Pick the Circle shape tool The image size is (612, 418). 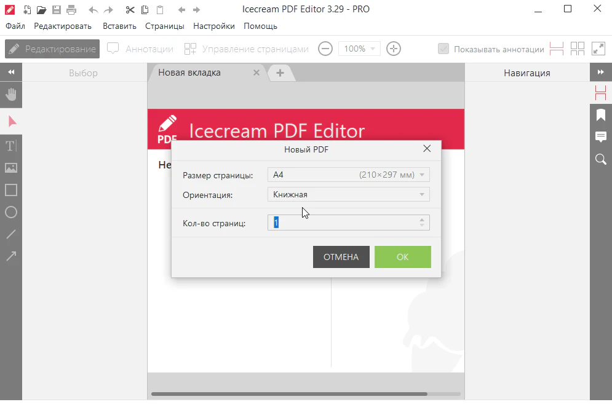click(x=11, y=212)
